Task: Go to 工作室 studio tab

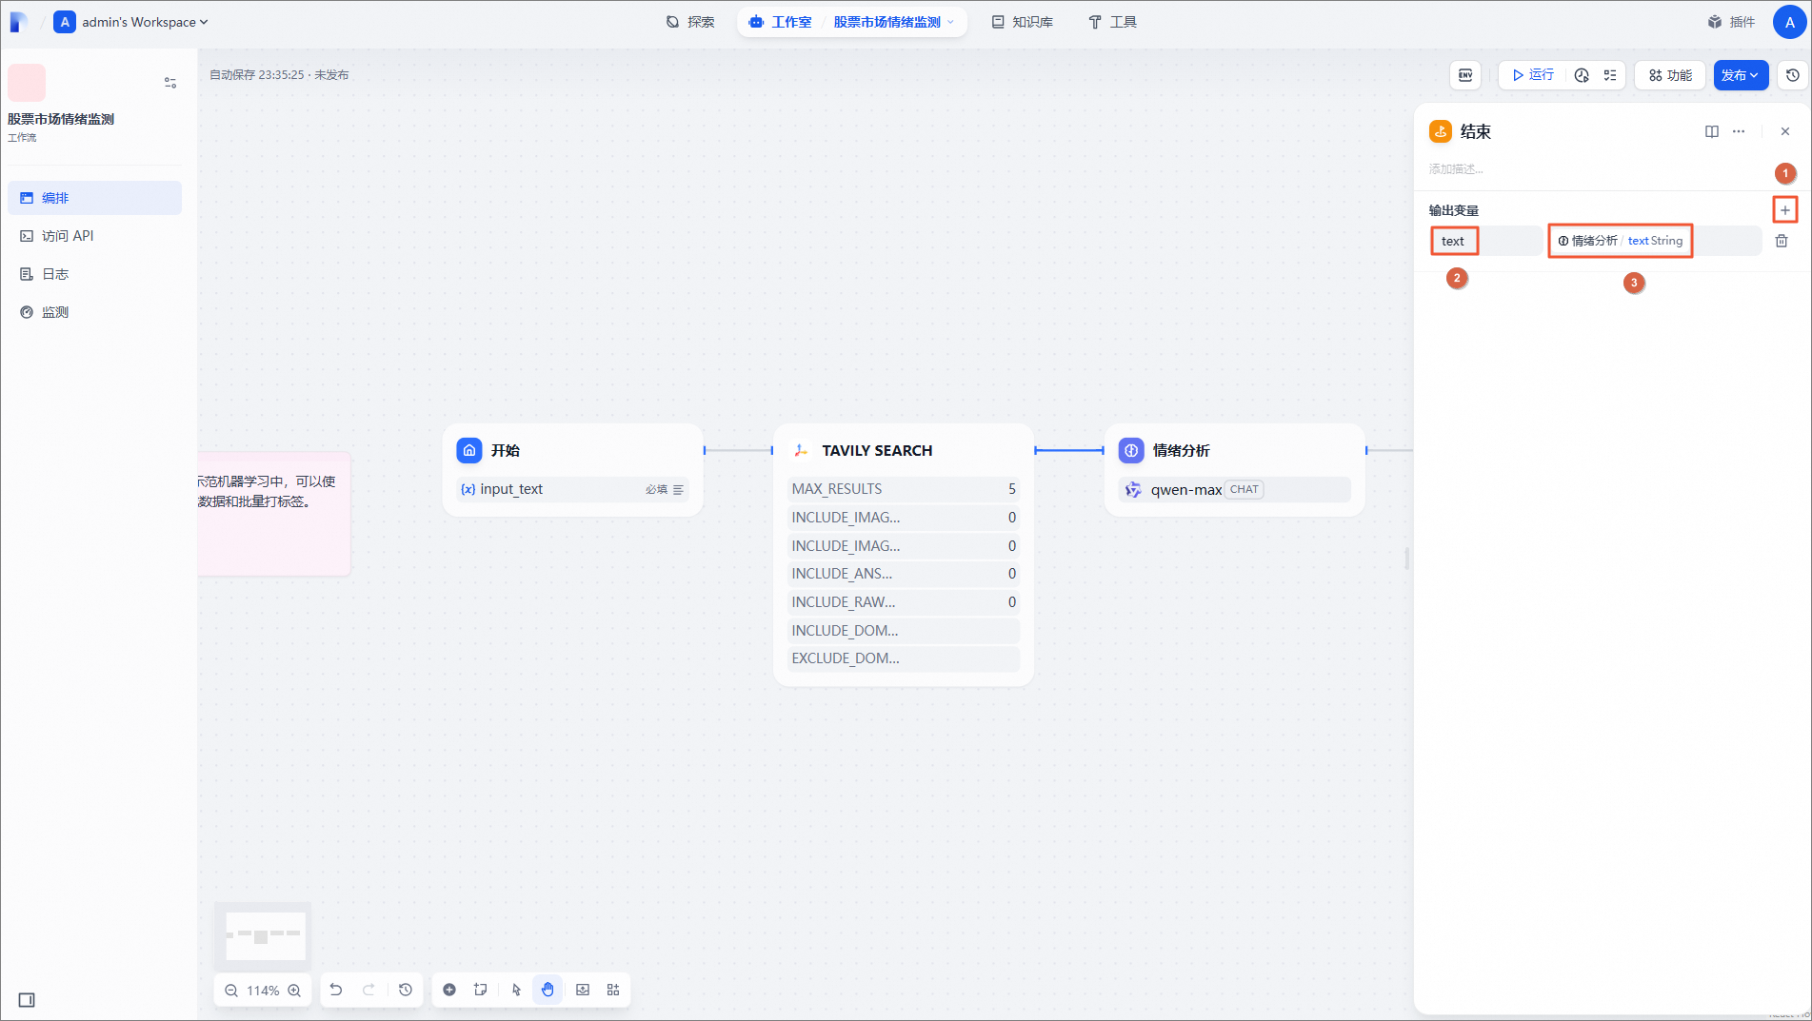Action: (x=781, y=22)
